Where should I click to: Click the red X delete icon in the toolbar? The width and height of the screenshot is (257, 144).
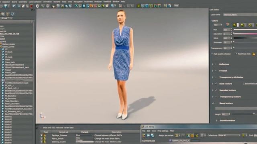[31, 6]
